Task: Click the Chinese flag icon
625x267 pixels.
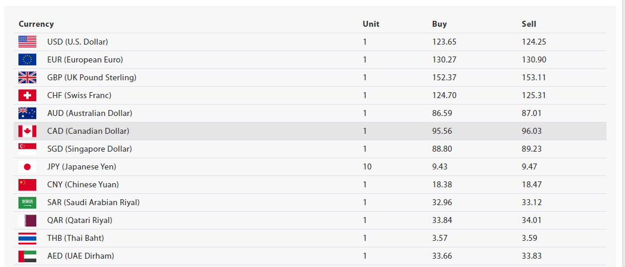Action: point(27,184)
